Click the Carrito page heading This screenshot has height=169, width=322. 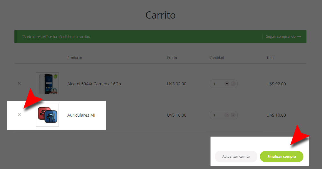[x=161, y=15]
